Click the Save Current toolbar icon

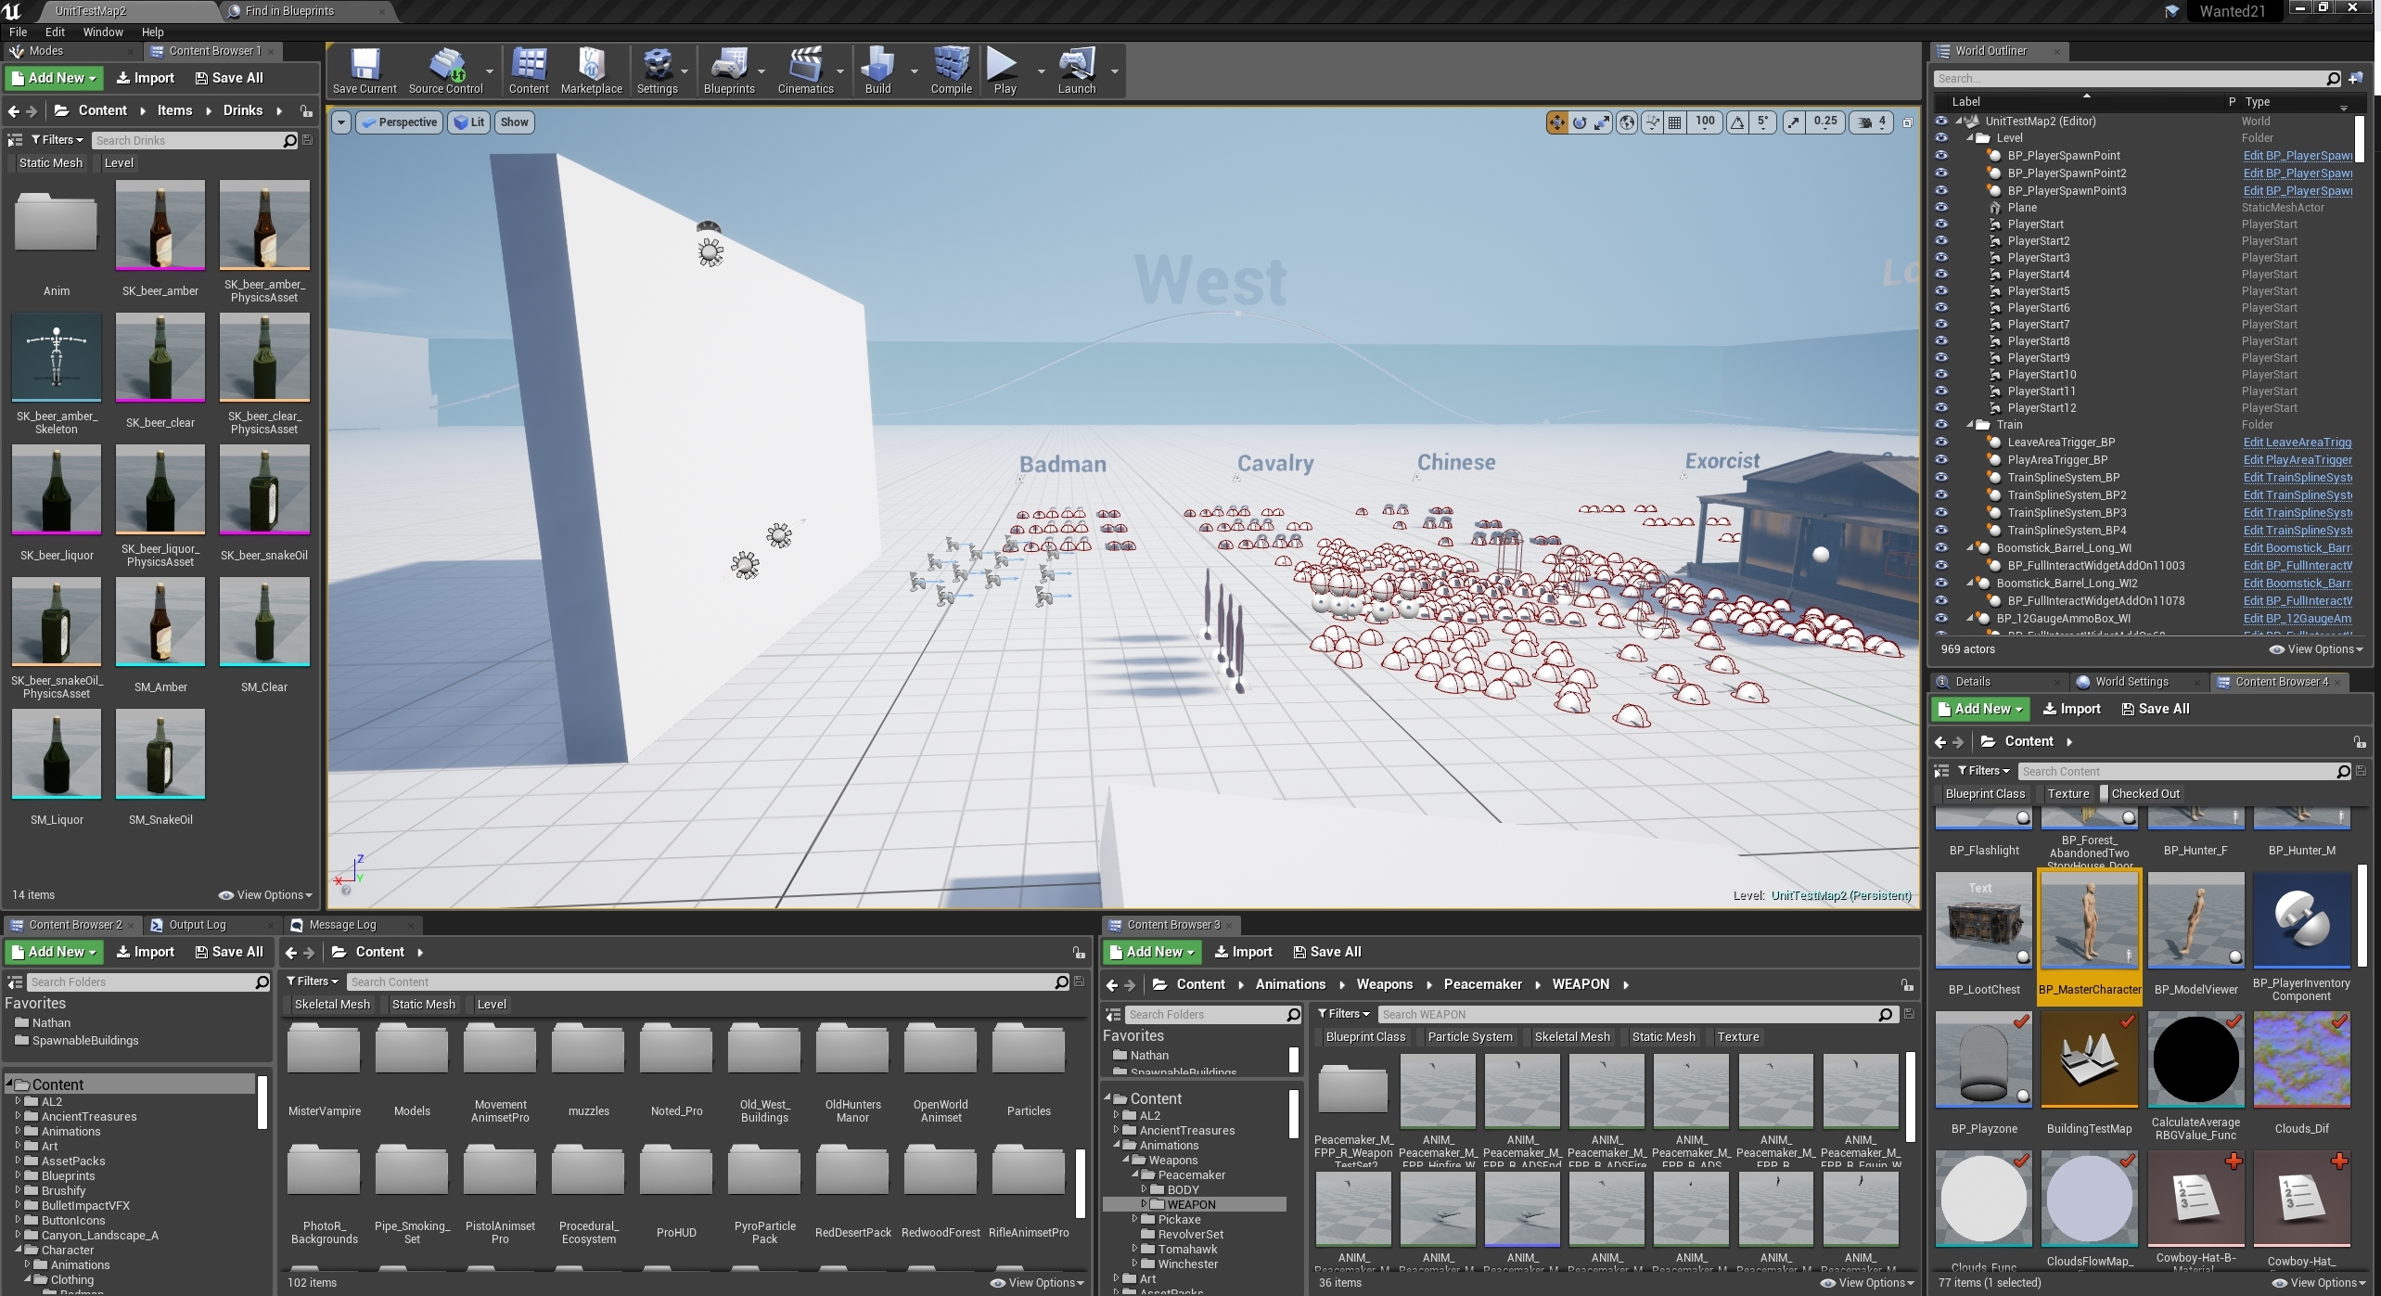[364, 70]
